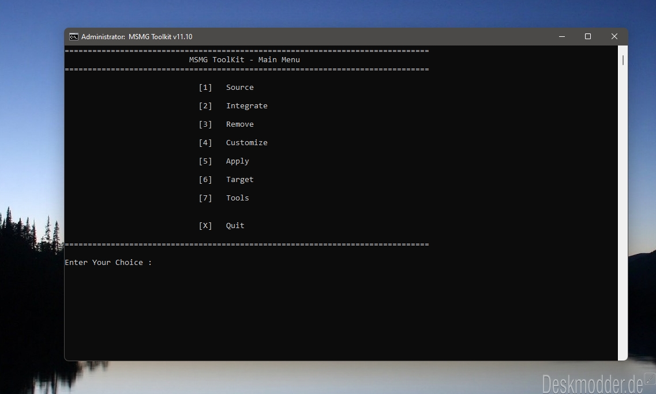Image resolution: width=656 pixels, height=394 pixels.
Task: Select the Source menu entry
Action: coord(239,88)
